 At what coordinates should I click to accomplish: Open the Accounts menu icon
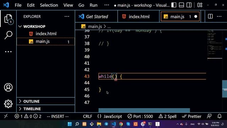[8, 87]
